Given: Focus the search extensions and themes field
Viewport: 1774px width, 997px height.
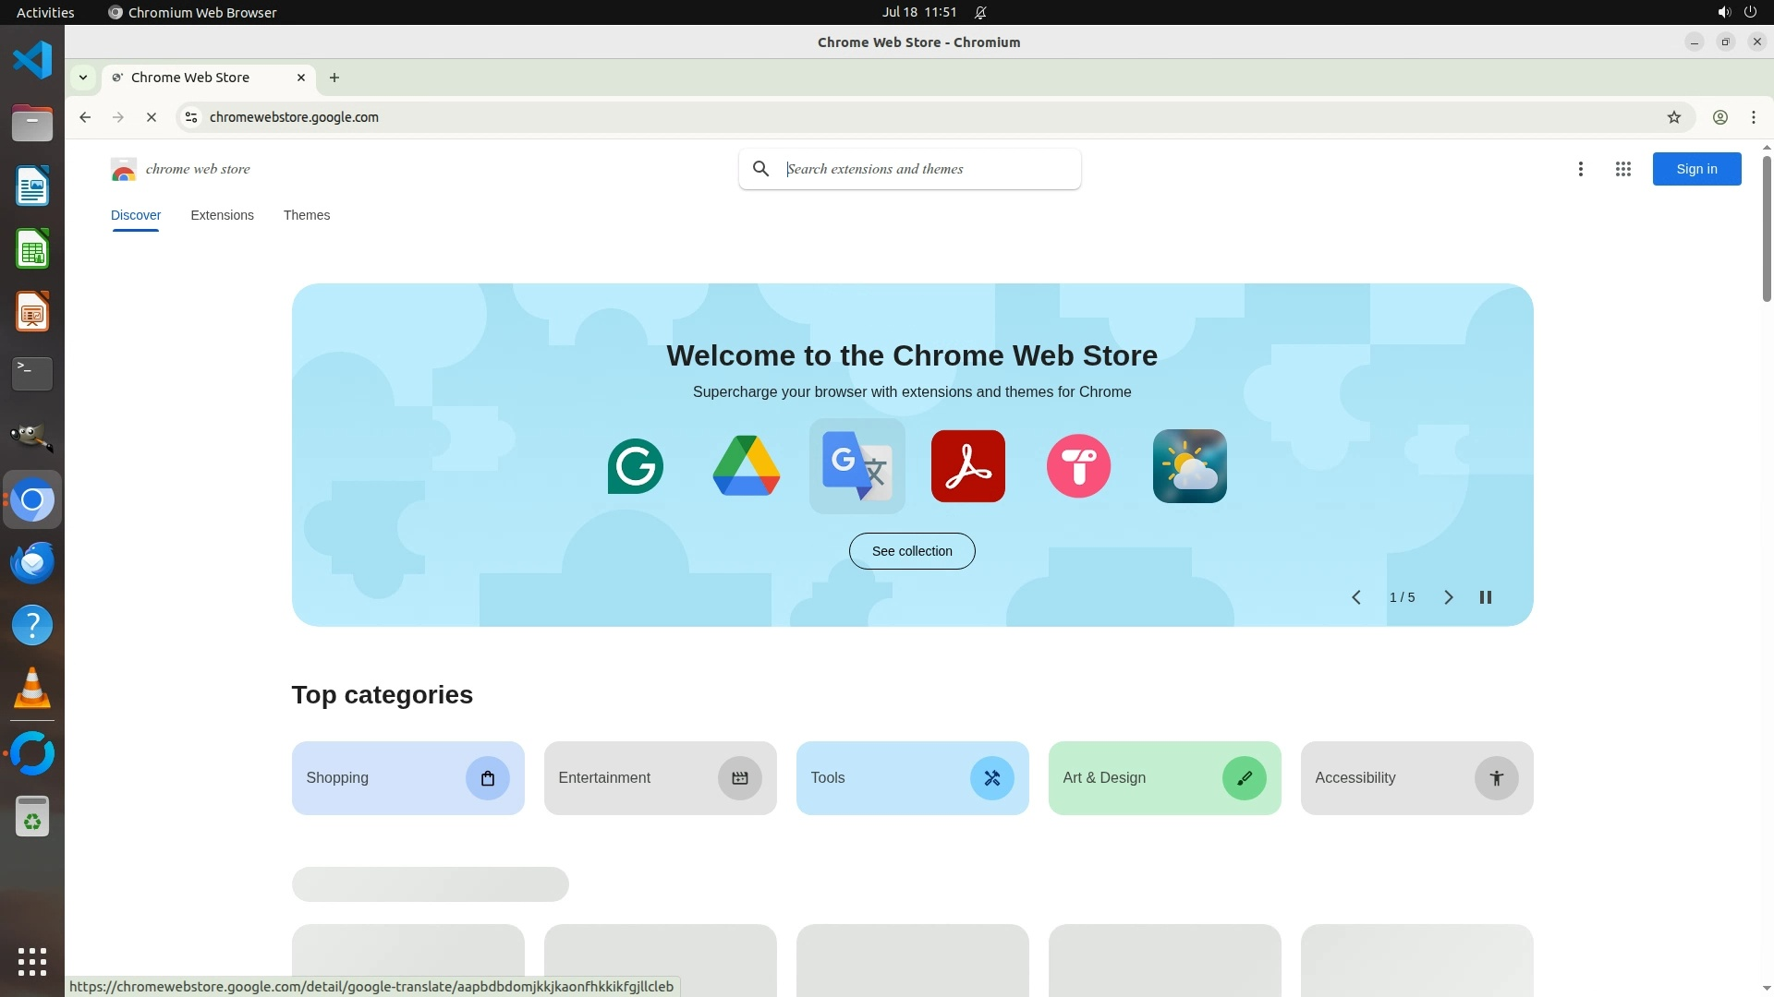Looking at the screenshot, I should pyautogui.click(x=924, y=169).
